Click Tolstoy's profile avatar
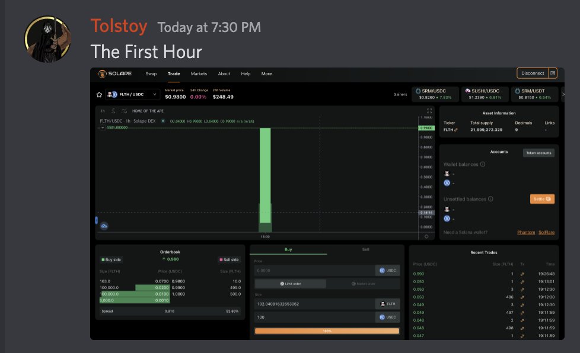This screenshot has height=353, width=580. [x=47, y=39]
